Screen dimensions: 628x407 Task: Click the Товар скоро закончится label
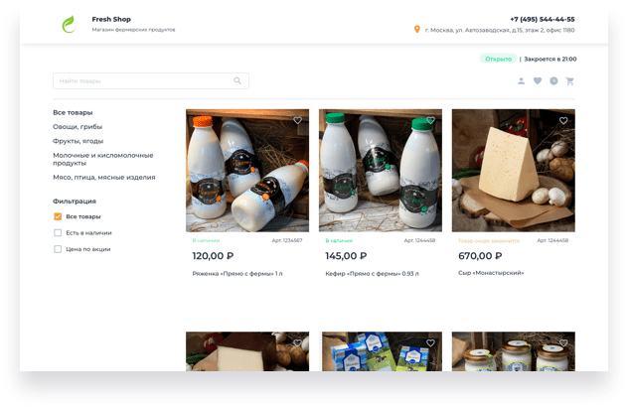[x=489, y=241]
